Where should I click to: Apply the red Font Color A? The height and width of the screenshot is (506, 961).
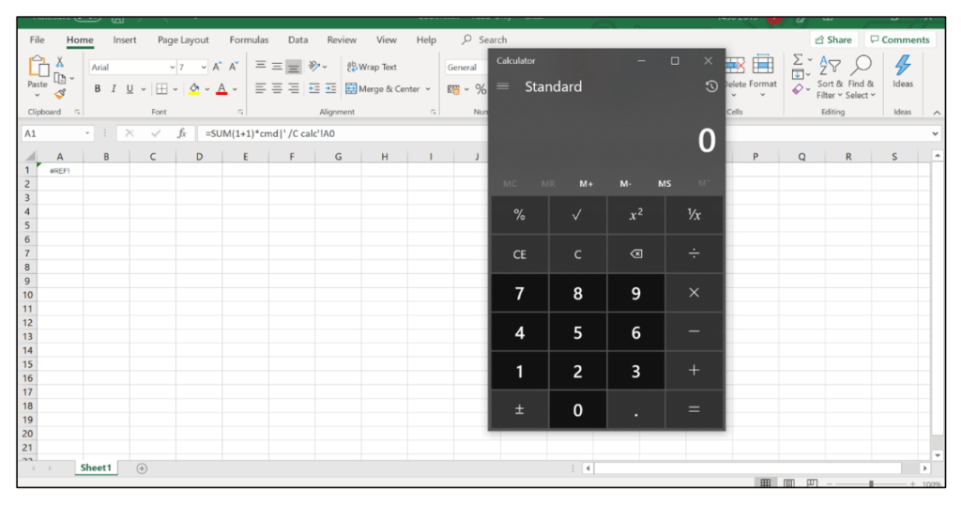(x=221, y=89)
